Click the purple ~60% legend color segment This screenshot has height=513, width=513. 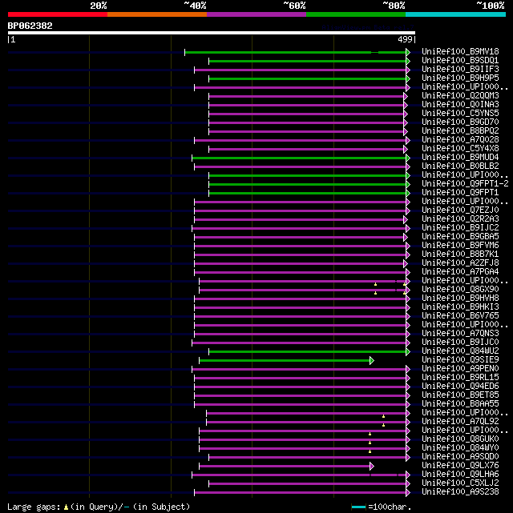[x=256, y=14]
